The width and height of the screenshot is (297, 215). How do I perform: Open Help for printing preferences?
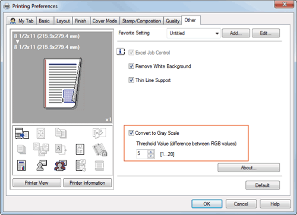pos(275,204)
